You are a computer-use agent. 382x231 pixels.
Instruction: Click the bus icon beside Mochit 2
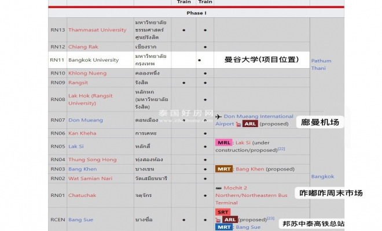point(219,188)
